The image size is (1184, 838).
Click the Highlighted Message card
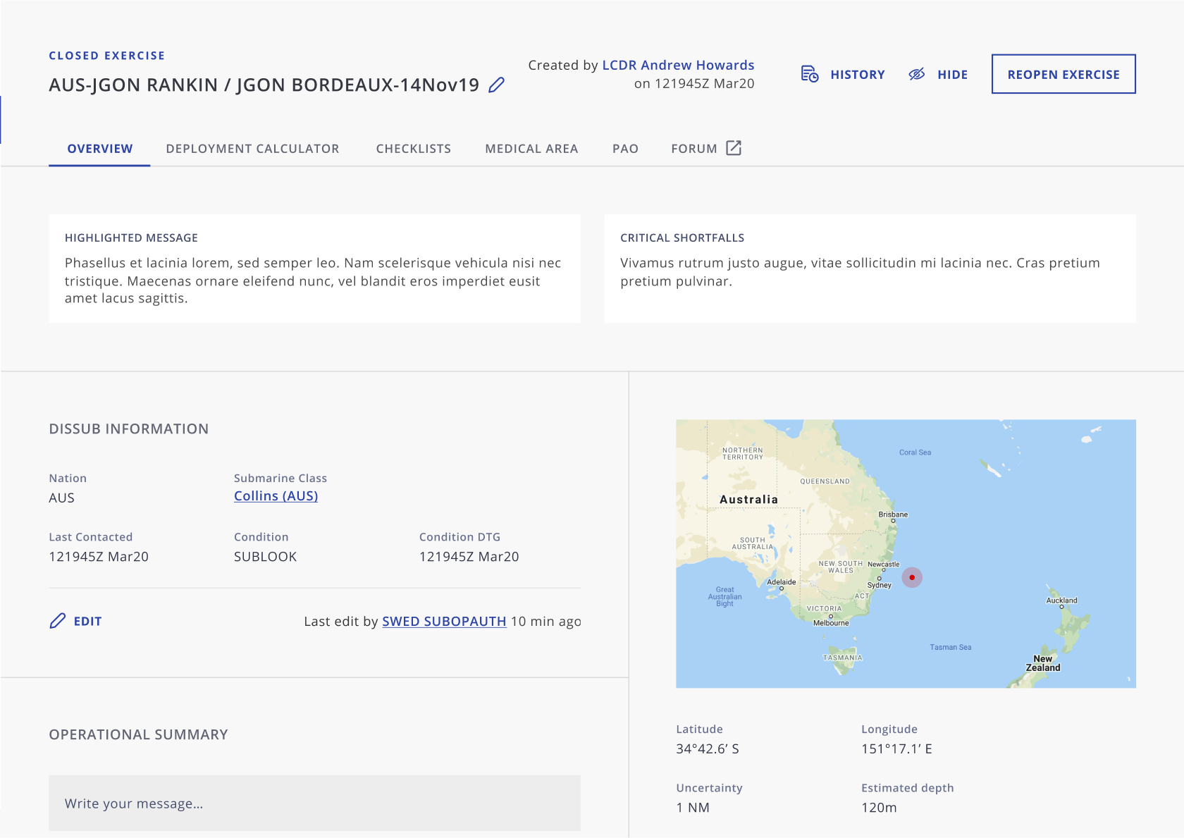[x=314, y=269]
